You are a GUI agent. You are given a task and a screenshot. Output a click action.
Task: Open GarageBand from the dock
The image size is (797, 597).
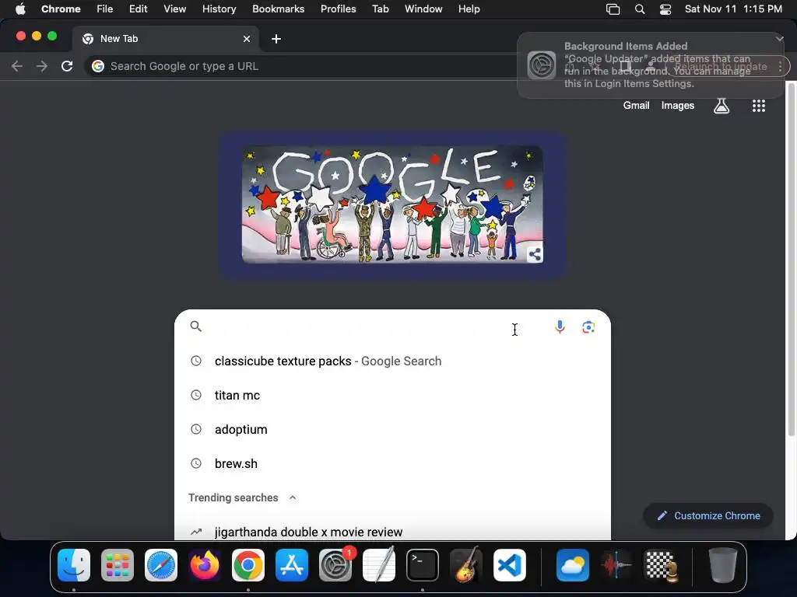pyautogui.click(x=466, y=565)
